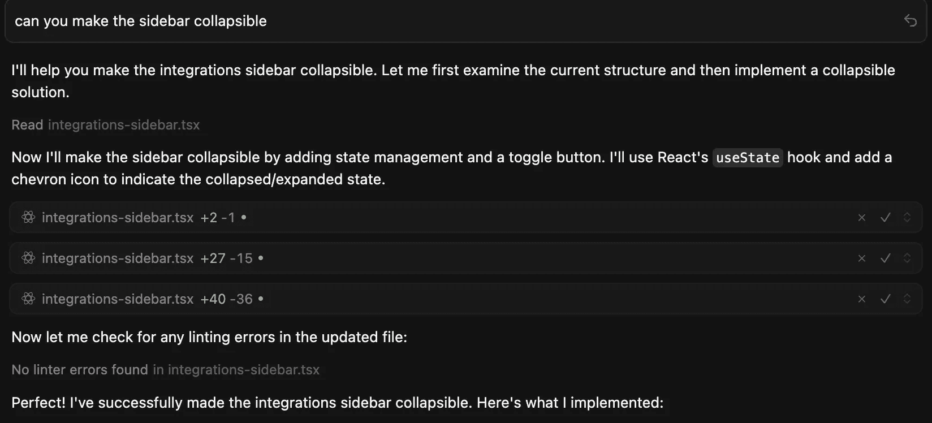Expand the +27 -15 diff block
The width and height of the screenshot is (932, 423).
907,258
